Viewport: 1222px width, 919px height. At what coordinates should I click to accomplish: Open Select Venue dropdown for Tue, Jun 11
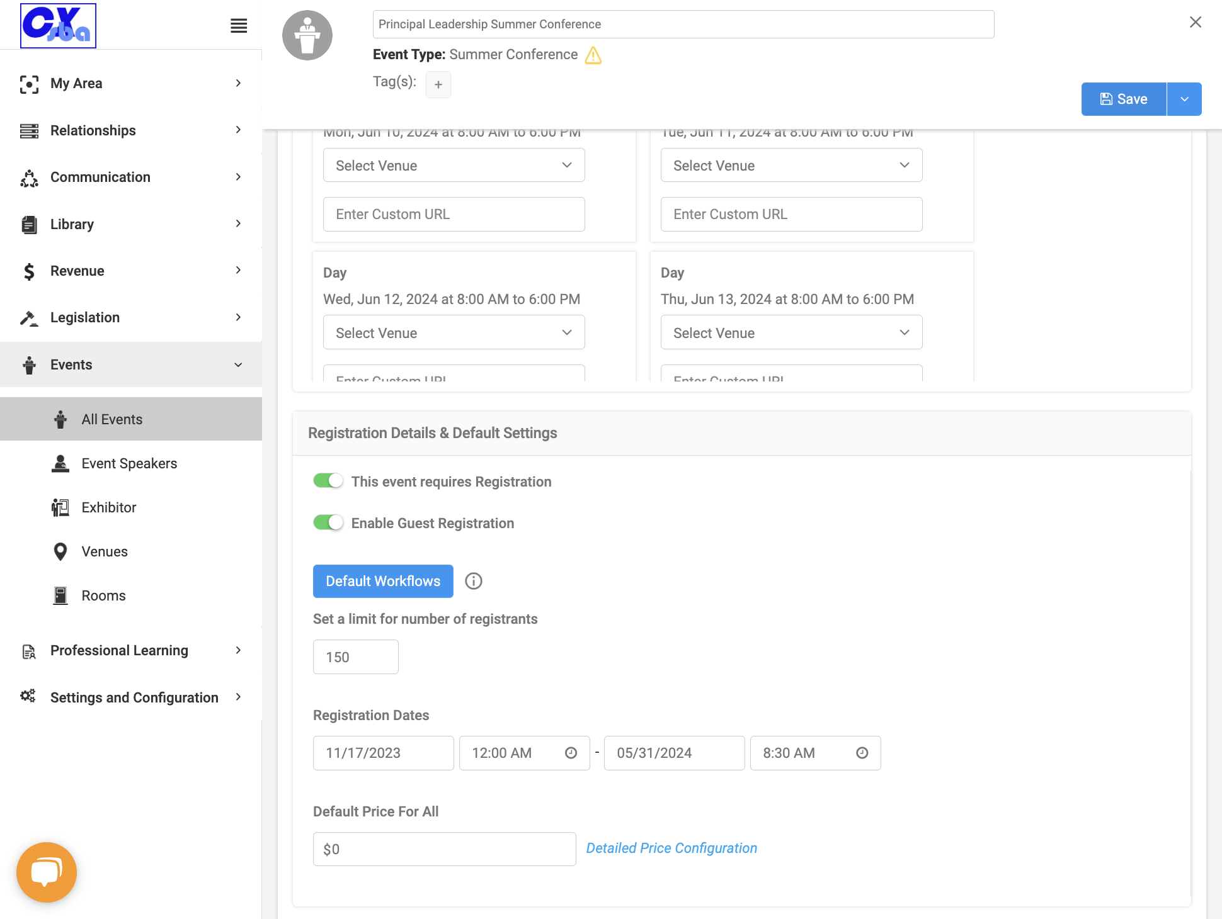coord(791,165)
